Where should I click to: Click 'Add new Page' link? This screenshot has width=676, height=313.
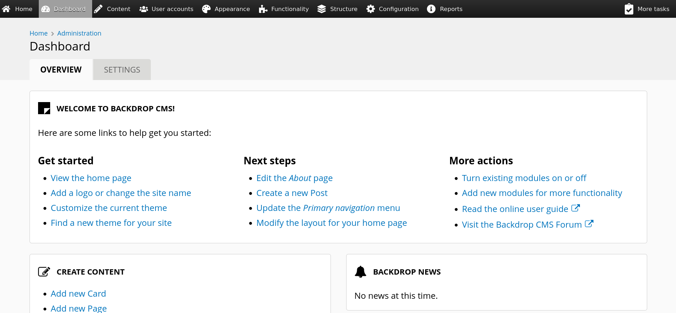pos(79,308)
